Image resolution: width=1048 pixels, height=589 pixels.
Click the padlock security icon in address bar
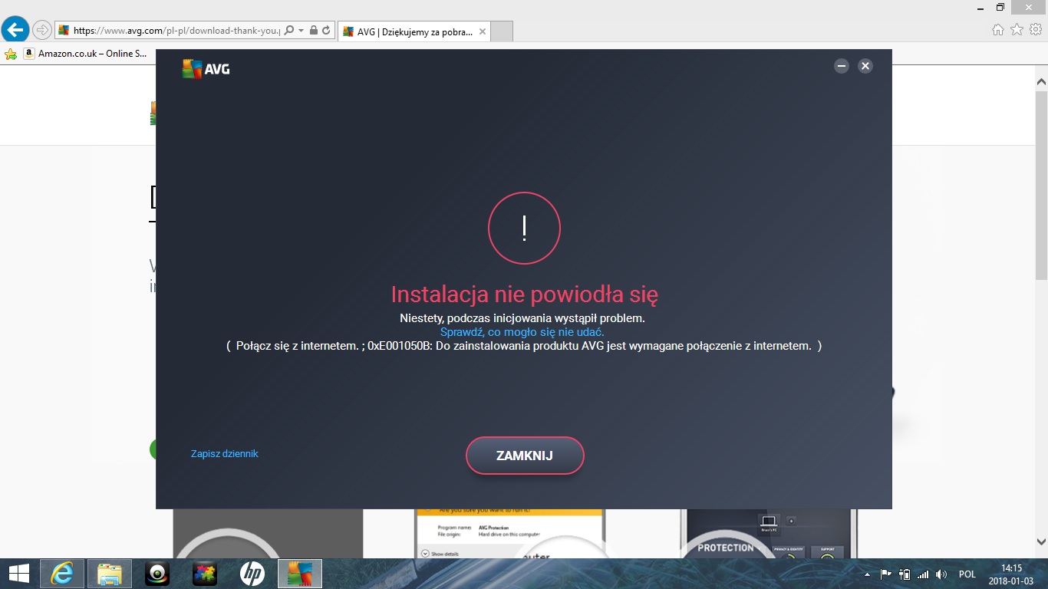point(313,31)
